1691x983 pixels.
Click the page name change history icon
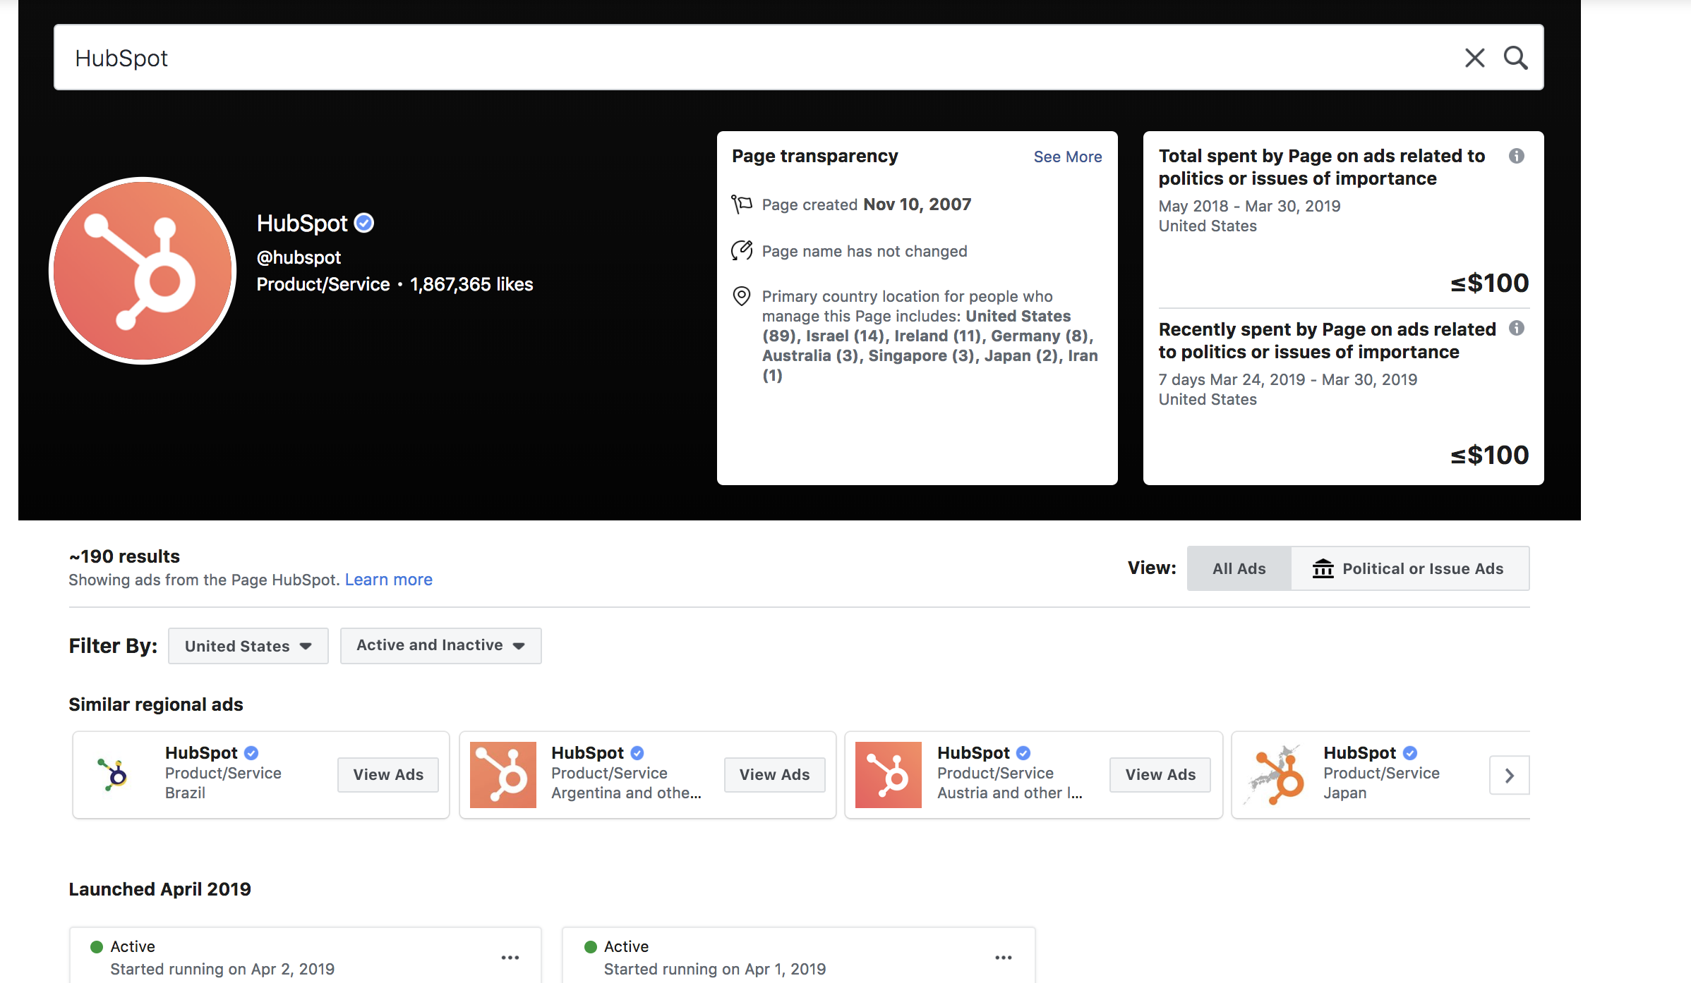coord(741,250)
